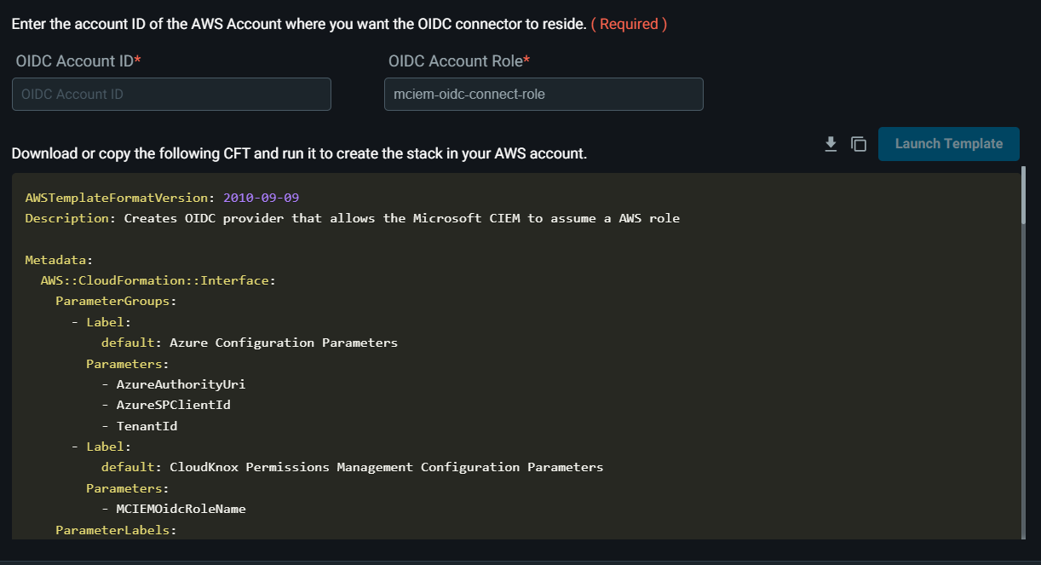The width and height of the screenshot is (1041, 565).
Task: Click the Description line in the template
Action: 352,218
